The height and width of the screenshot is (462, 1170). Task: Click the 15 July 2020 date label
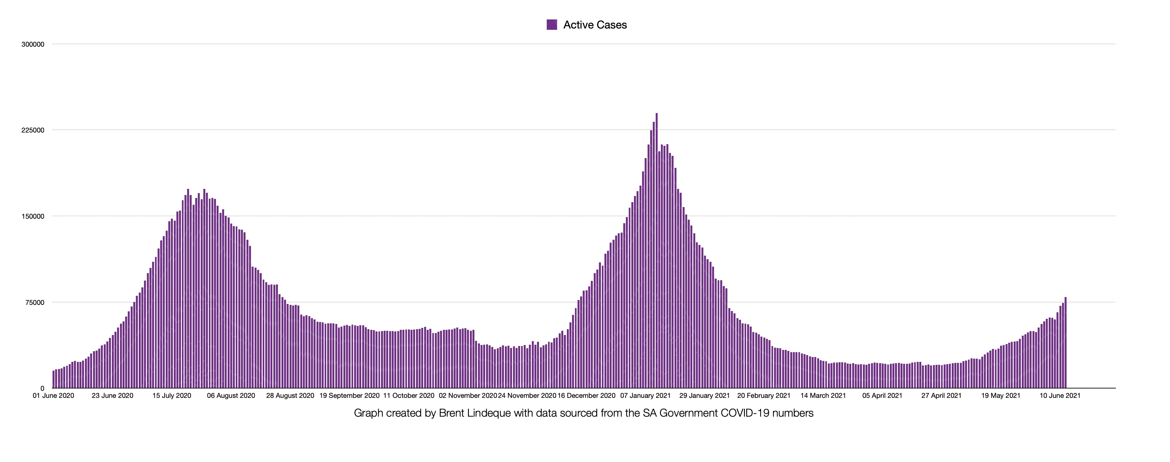tap(172, 396)
